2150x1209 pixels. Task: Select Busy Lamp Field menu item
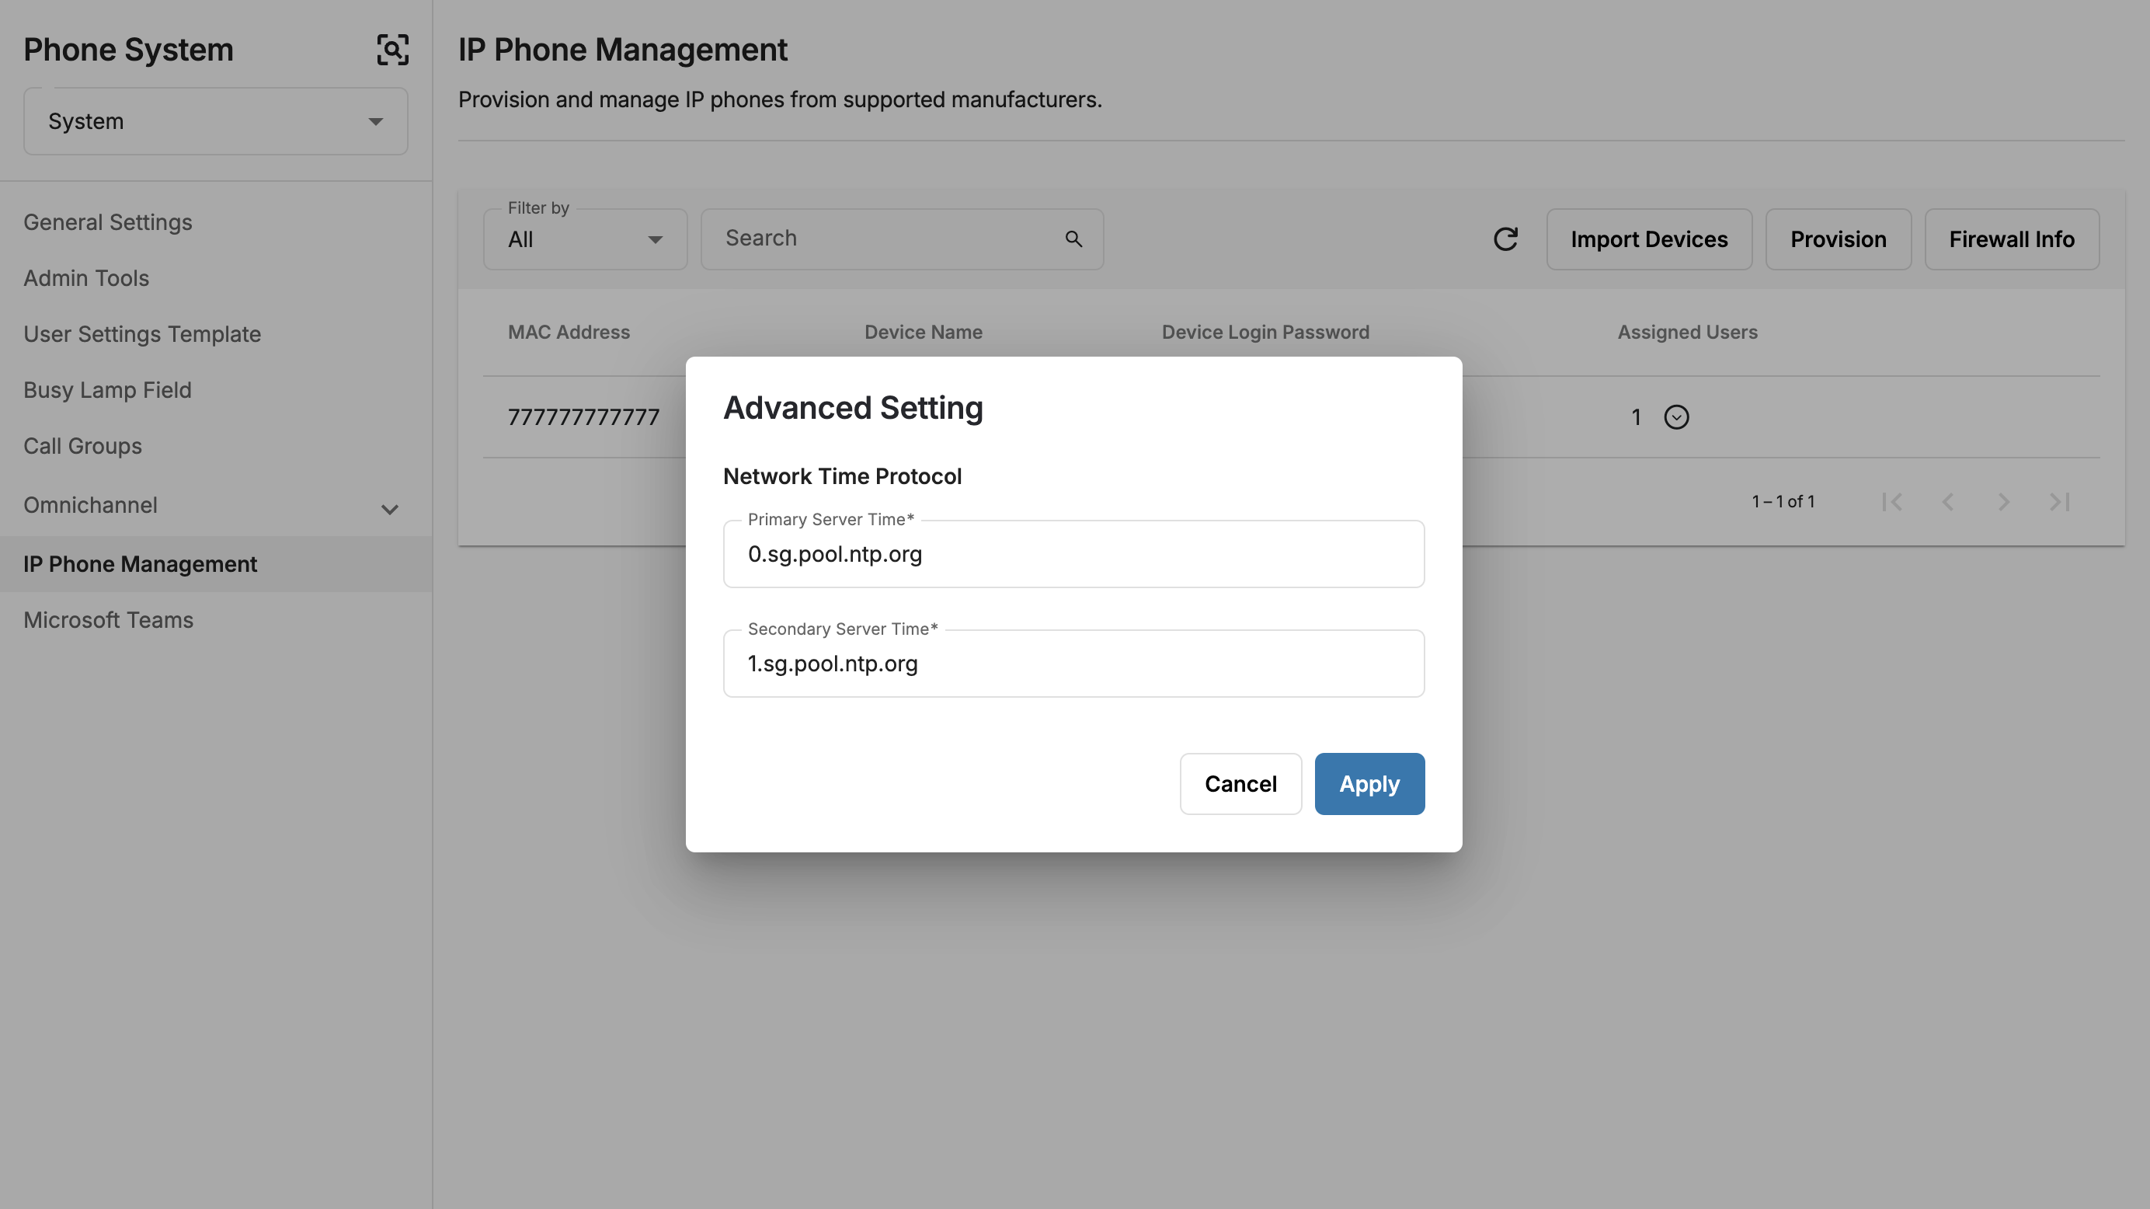108,390
